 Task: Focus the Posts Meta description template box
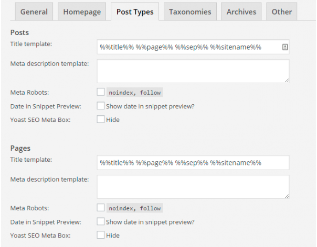pyautogui.click(x=193, y=71)
